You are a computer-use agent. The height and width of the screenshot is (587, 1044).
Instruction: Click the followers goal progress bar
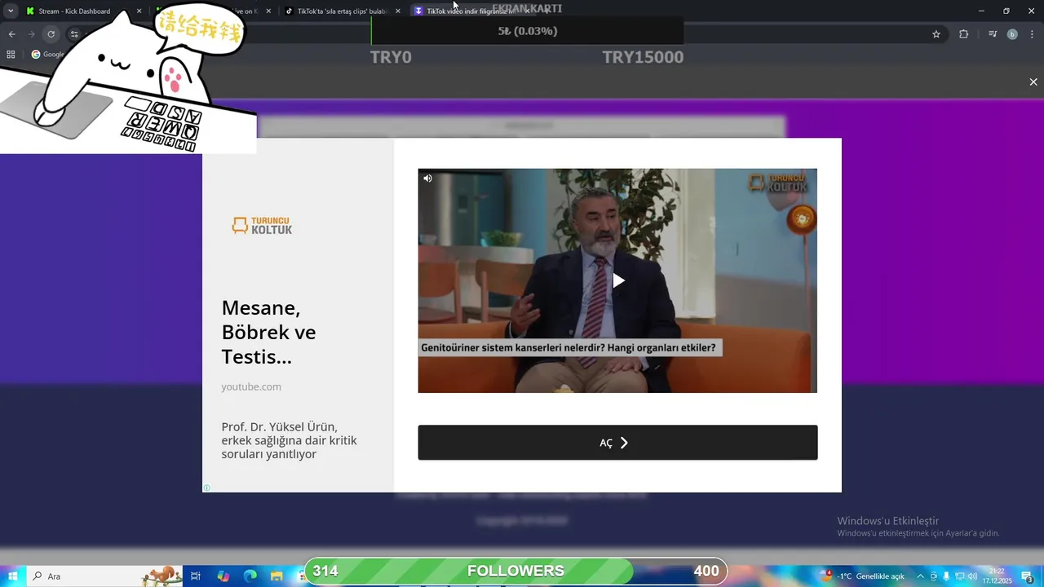(x=515, y=572)
